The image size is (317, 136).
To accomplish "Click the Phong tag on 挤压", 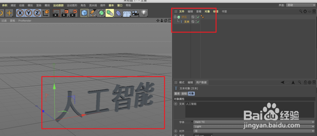I will 202,17.
